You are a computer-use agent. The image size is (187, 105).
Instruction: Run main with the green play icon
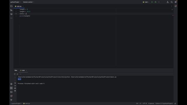click(152, 2)
